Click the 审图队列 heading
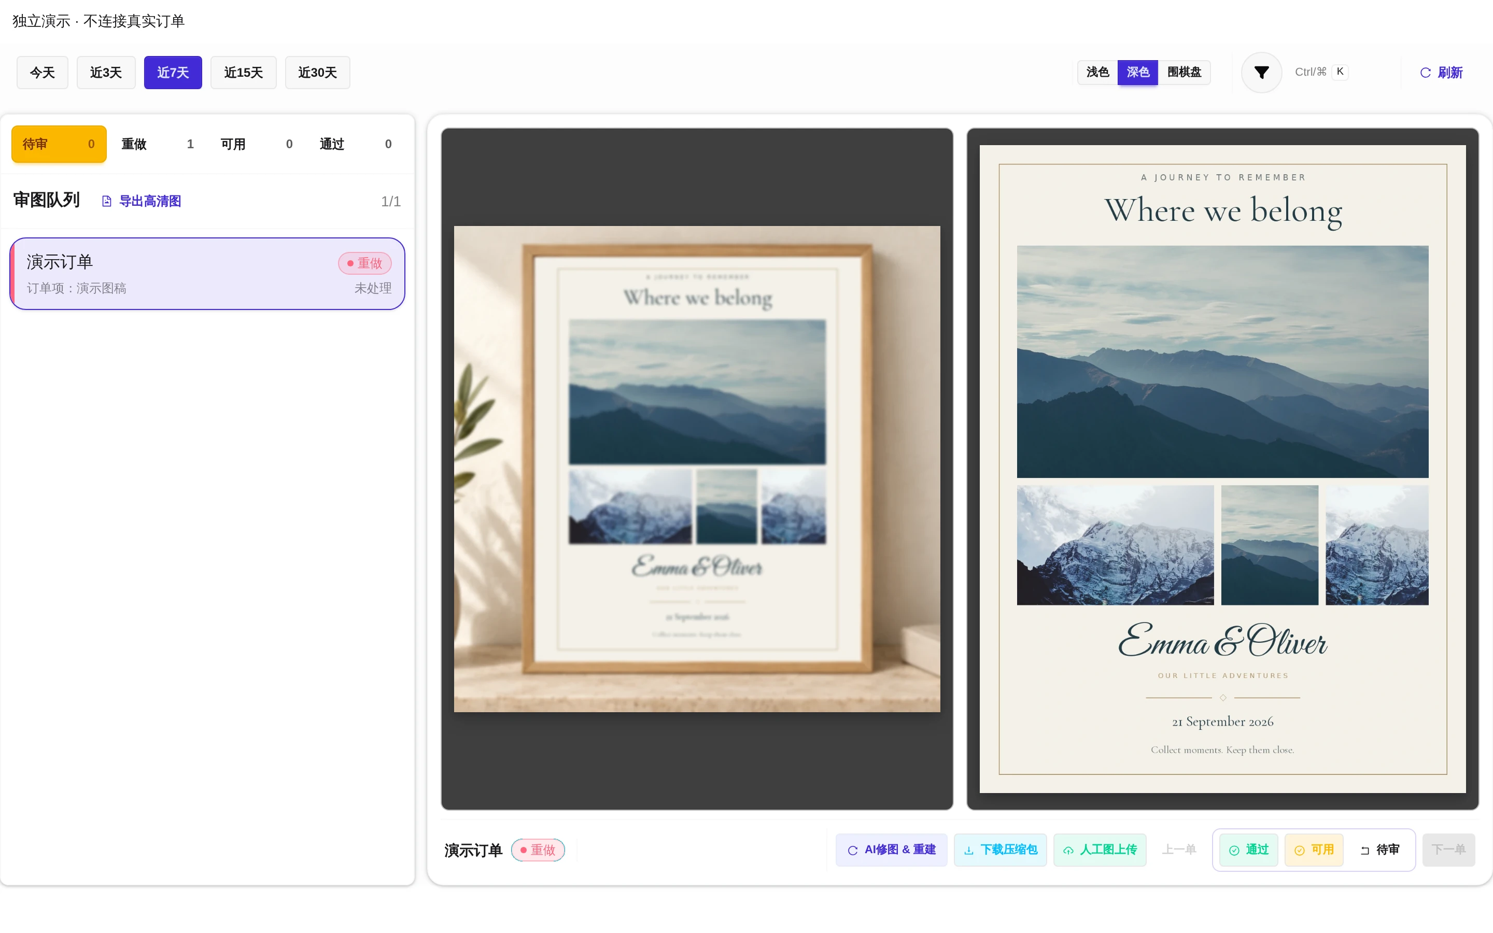 [x=47, y=200]
